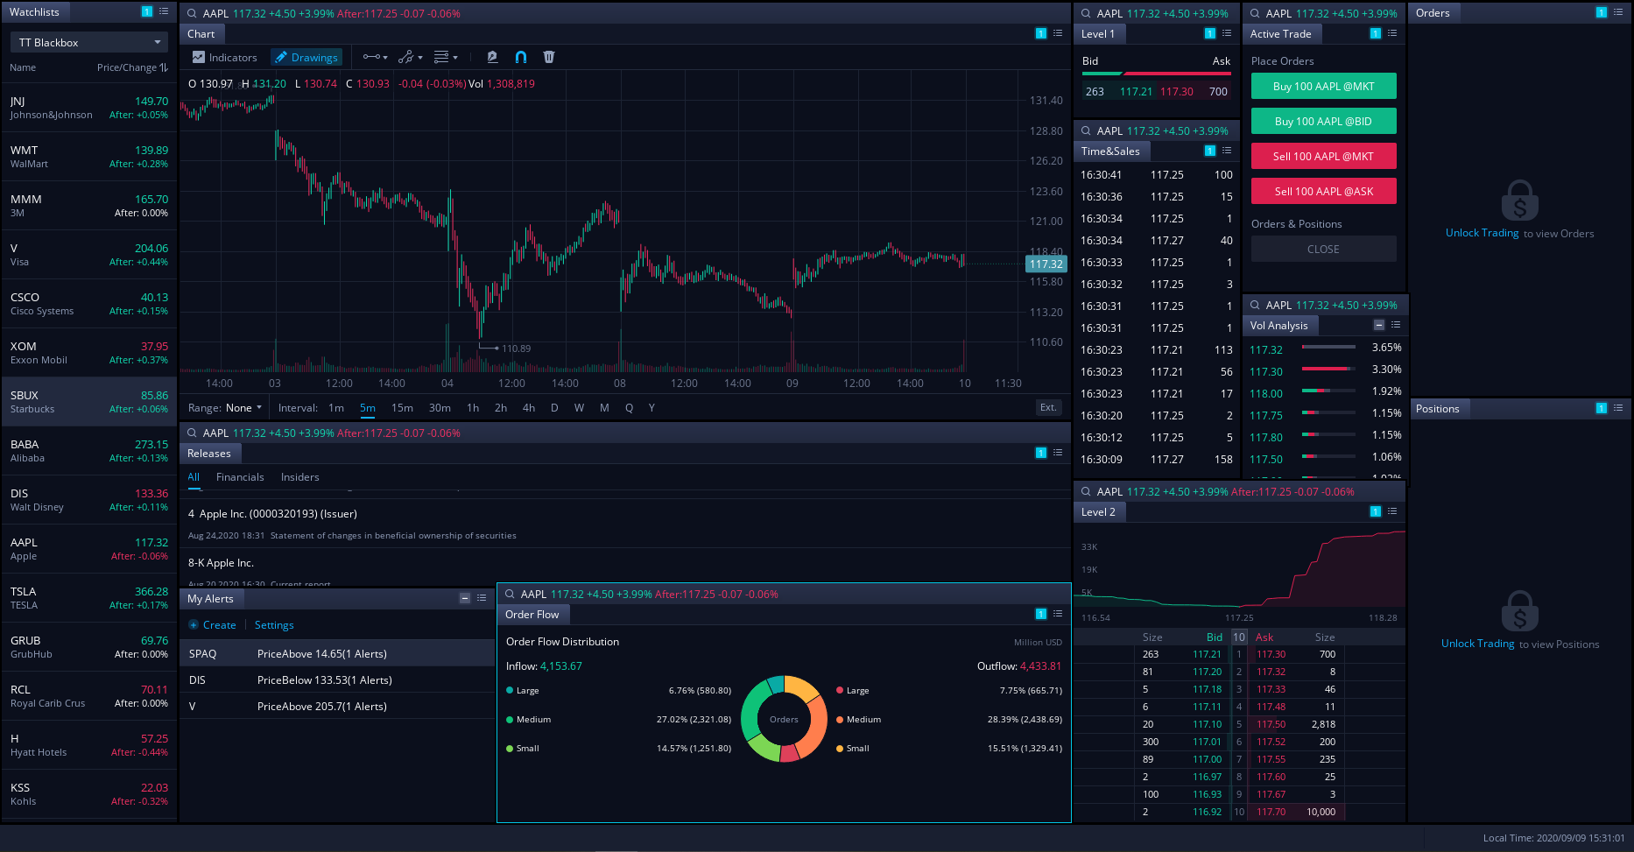
Task: Open the Vol Analysis panel menu icon
Action: coord(1396,325)
